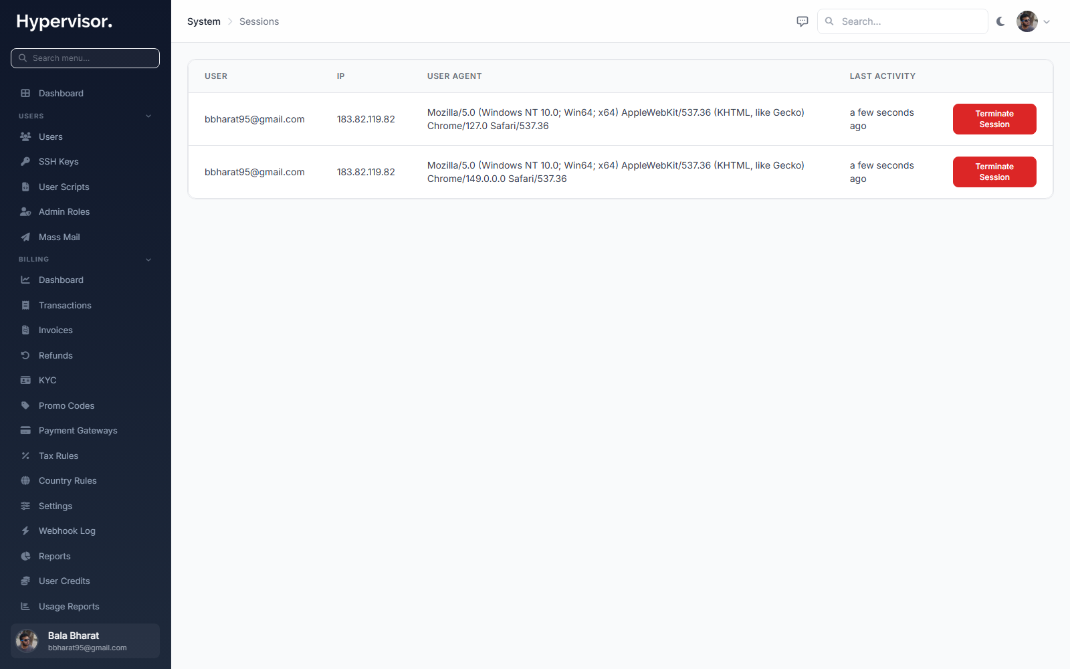This screenshot has width=1070, height=669.
Task: Open the feedback chat icon in header
Action: [x=802, y=21]
